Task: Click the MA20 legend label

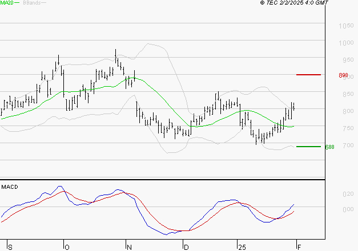Action: 6,3
